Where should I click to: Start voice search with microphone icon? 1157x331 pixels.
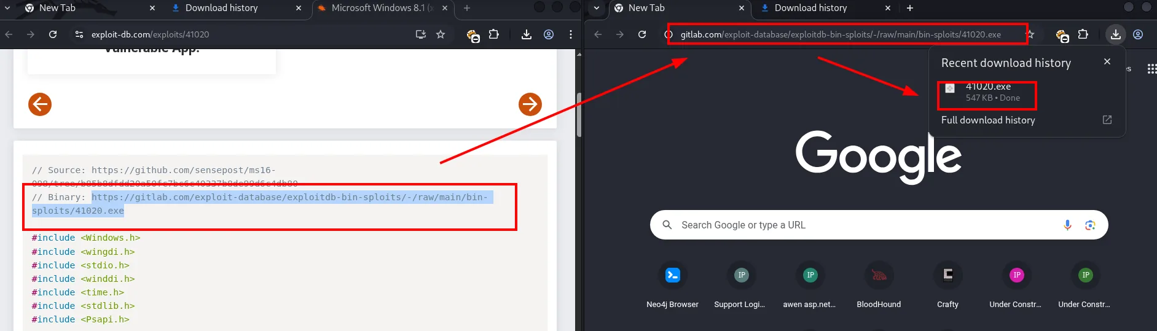tap(1067, 225)
